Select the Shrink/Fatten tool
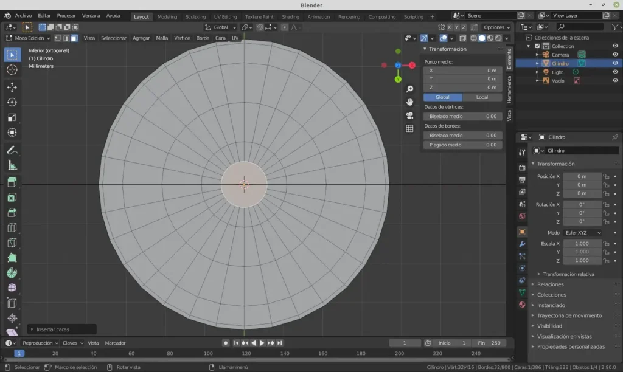Image resolution: width=623 pixels, height=372 pixels. 12,318
